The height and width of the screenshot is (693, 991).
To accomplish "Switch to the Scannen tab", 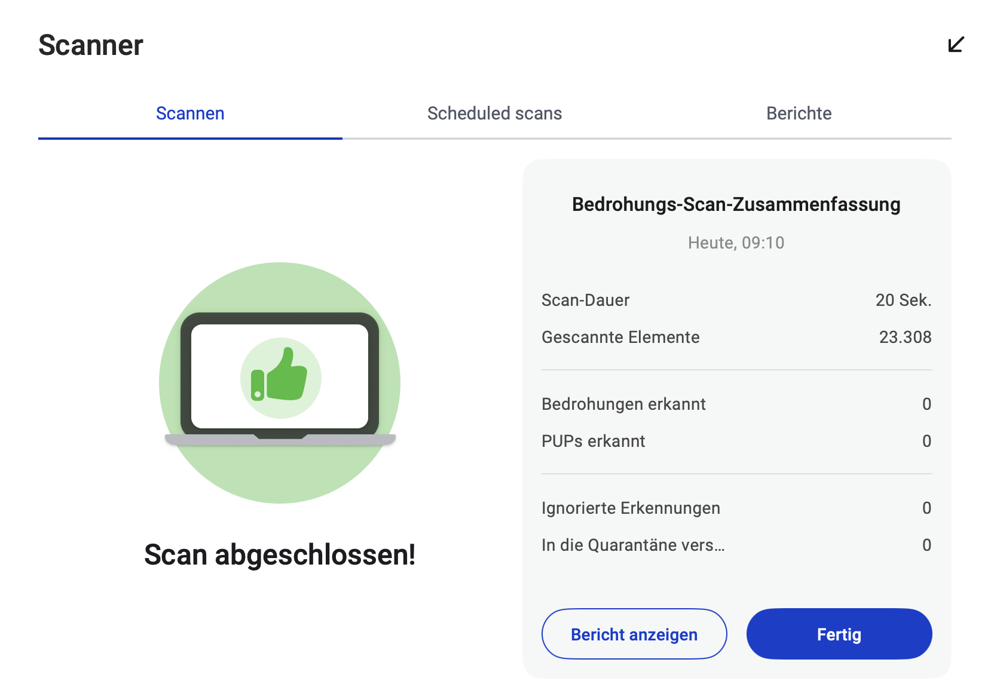I will point(190,114).
